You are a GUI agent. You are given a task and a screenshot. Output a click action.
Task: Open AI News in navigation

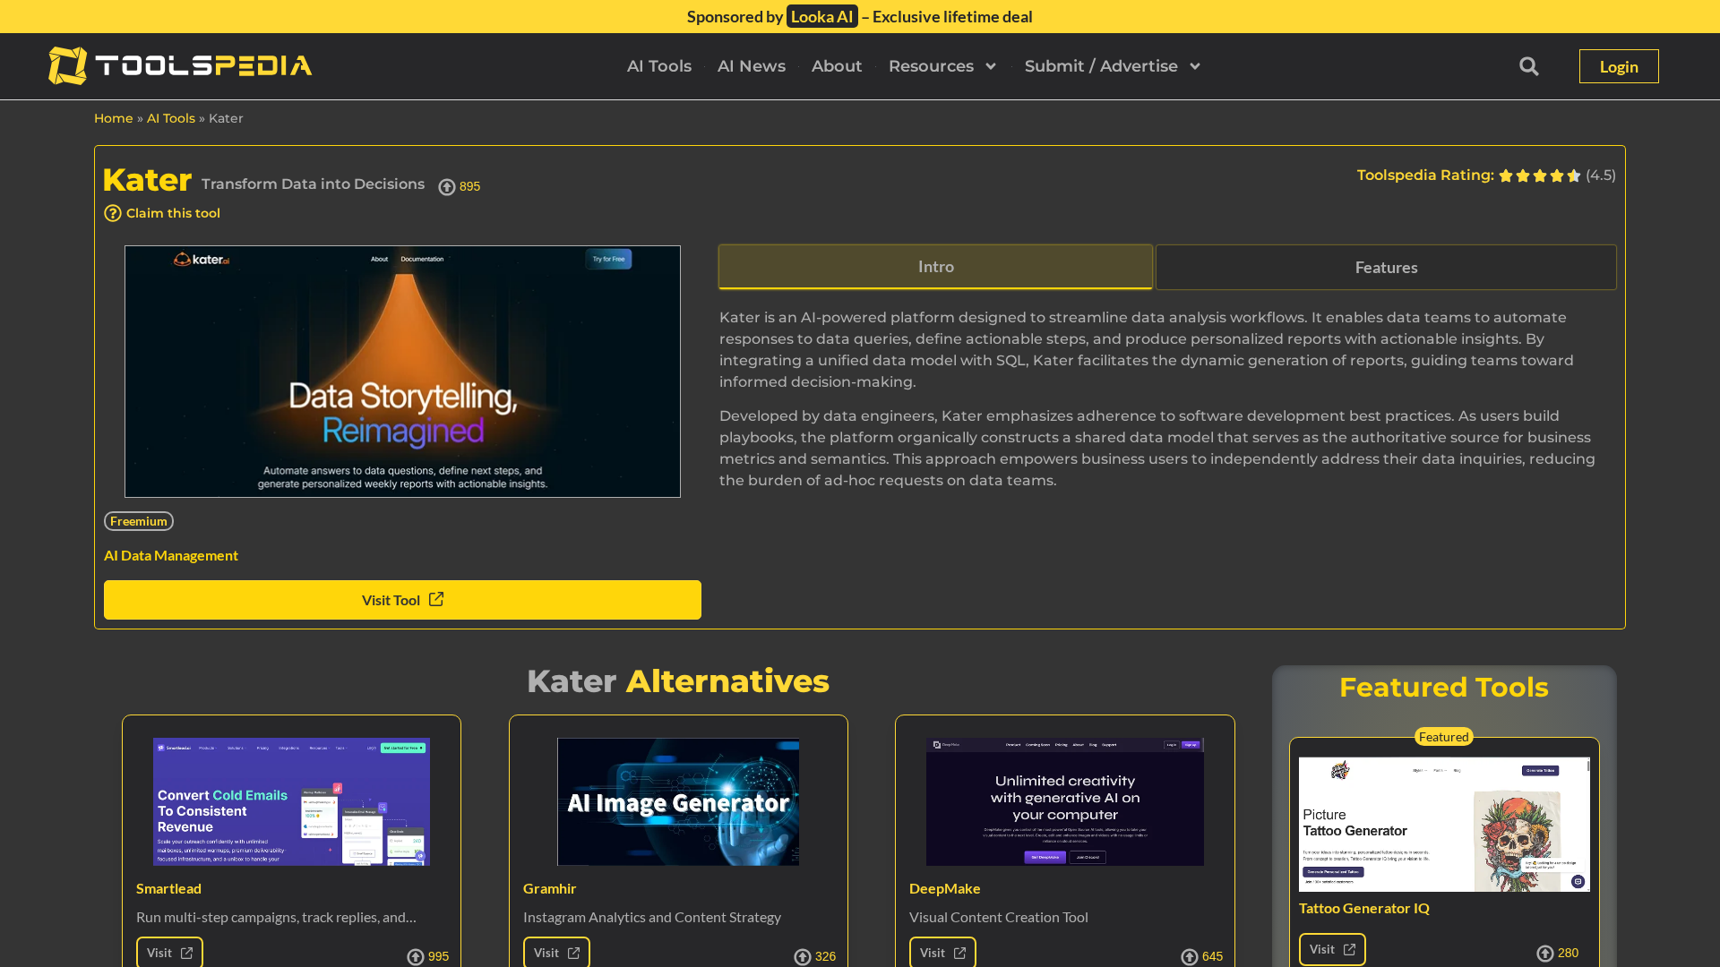click(751, 66)
